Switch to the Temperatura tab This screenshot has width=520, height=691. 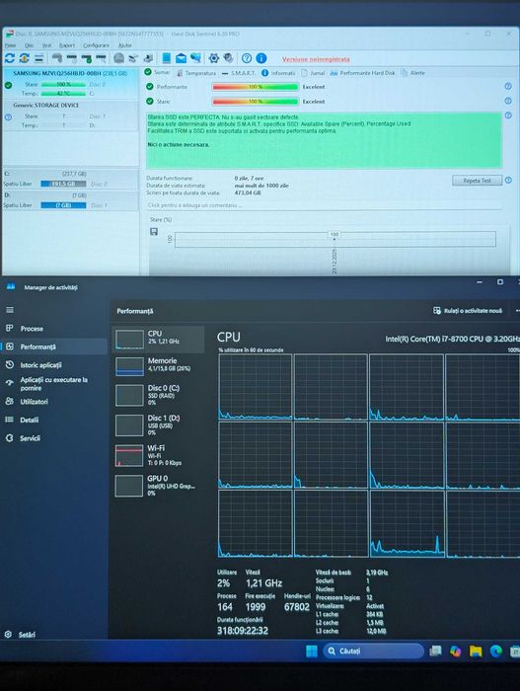point(196,73)
